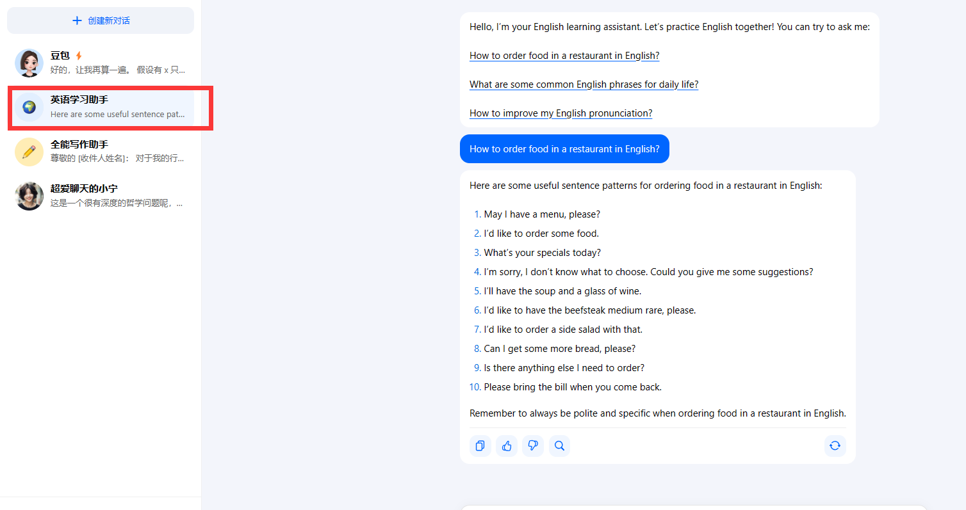
Task: Click the 豆包 avatar image
Action: (29, 63)
